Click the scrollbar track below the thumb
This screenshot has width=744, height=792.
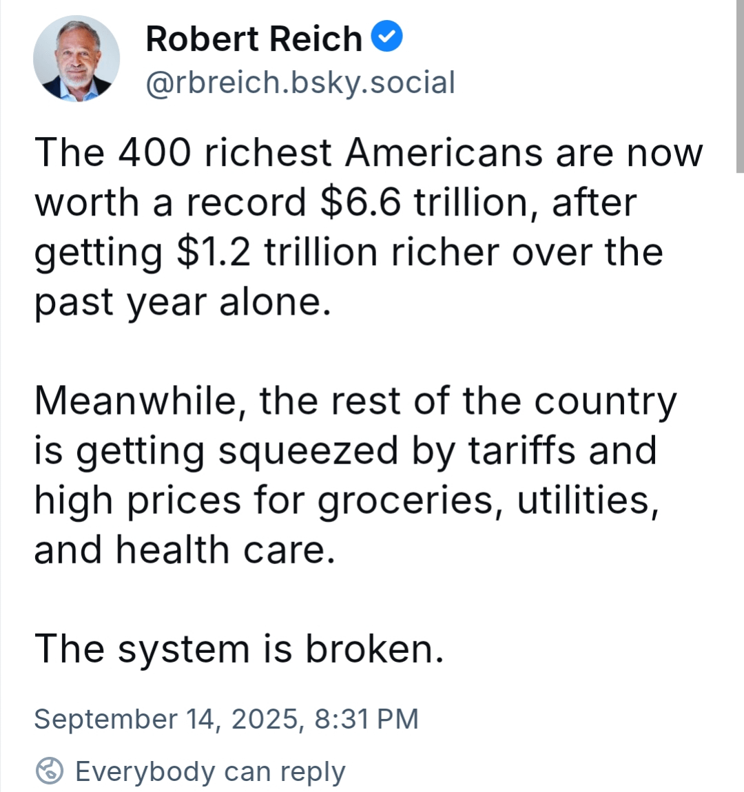(740, 480)
